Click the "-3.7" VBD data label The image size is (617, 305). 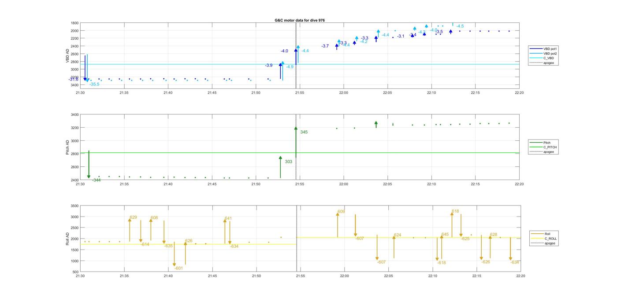click(x=325, y=46)
